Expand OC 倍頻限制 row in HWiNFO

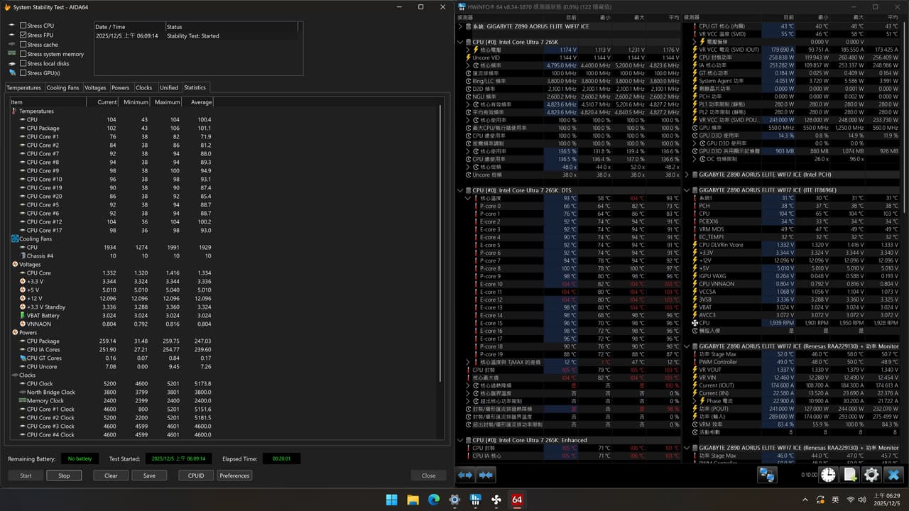693,159
